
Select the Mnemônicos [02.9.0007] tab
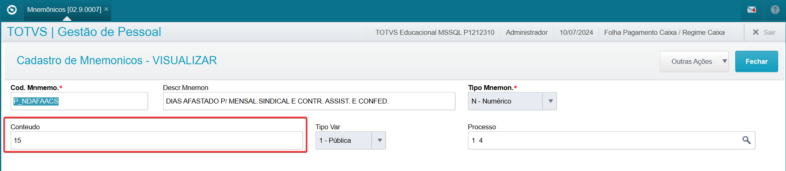[x=64, y=9]
